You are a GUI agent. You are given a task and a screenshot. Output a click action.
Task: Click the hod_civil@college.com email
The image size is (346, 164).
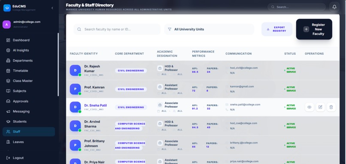pyautogui.click(x=244, y=68)
